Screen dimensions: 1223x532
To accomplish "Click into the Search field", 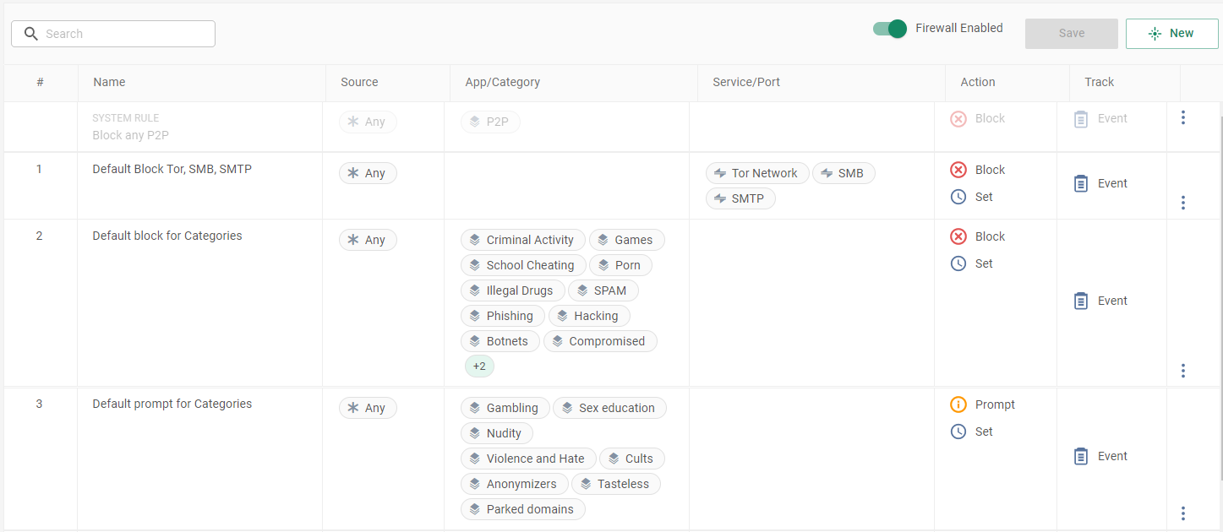I will [113, 34].
